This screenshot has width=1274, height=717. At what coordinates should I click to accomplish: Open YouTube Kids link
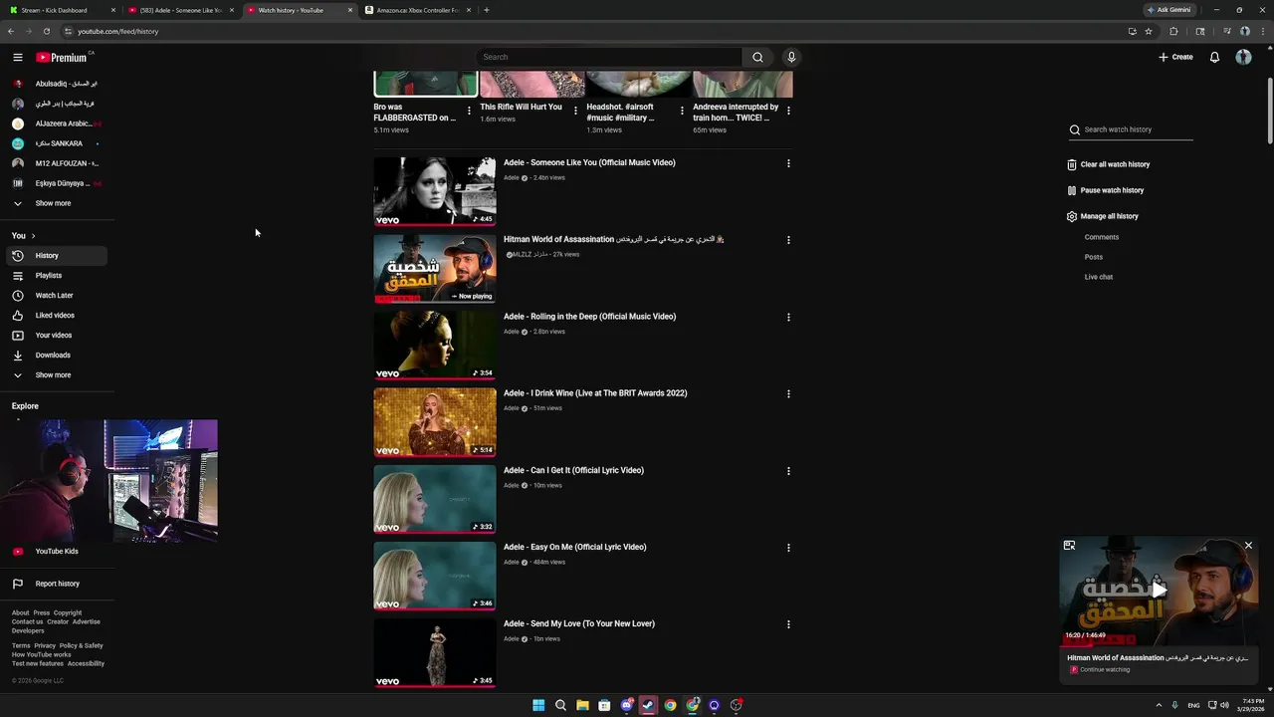58,552
